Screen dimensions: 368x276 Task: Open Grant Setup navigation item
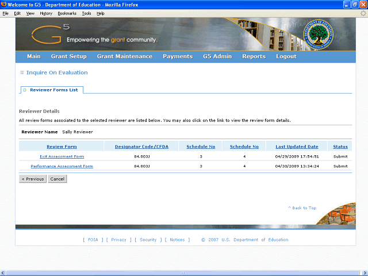[69, 56]
